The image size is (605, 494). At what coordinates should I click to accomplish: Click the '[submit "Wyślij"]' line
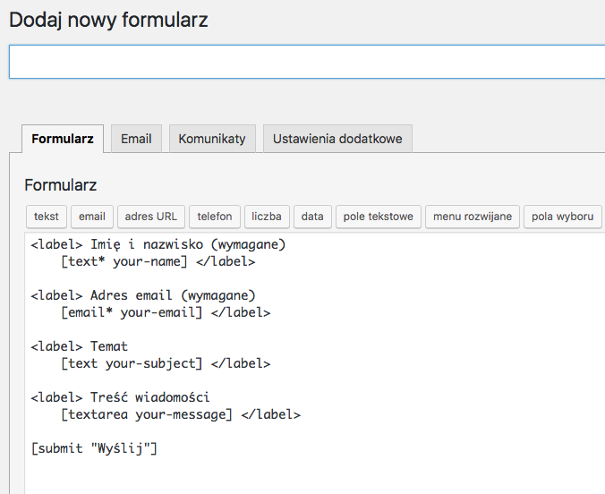point(94,448)
